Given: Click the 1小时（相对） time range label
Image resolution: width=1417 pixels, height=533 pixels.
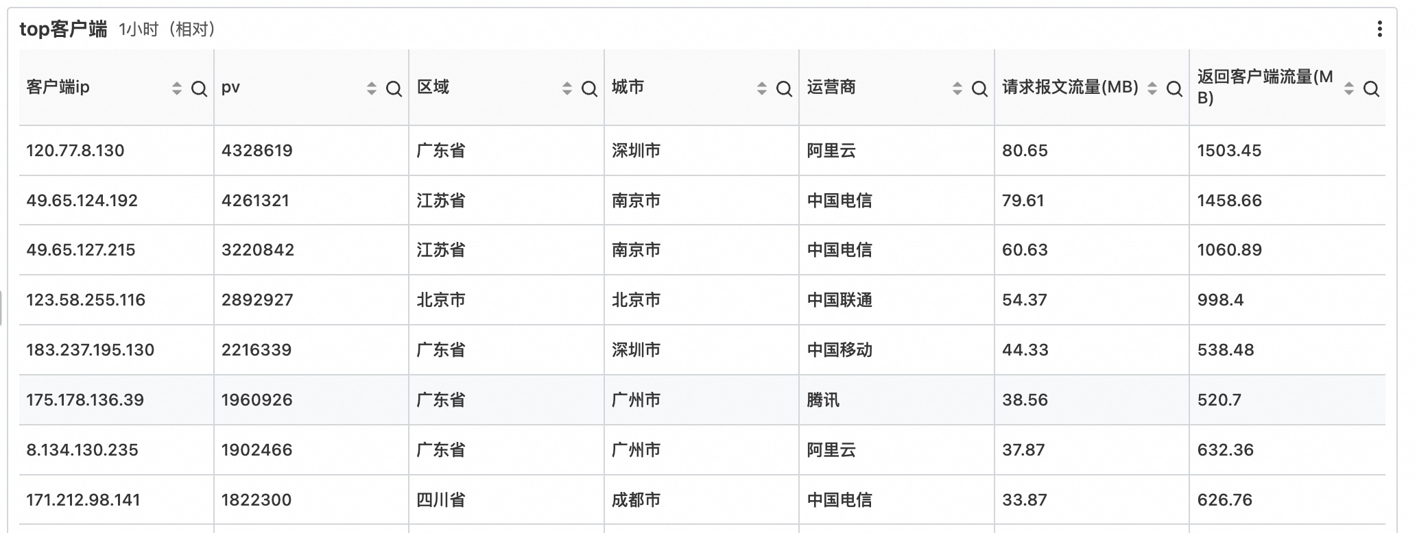Looking at the screenshot, I should [167, 29].
